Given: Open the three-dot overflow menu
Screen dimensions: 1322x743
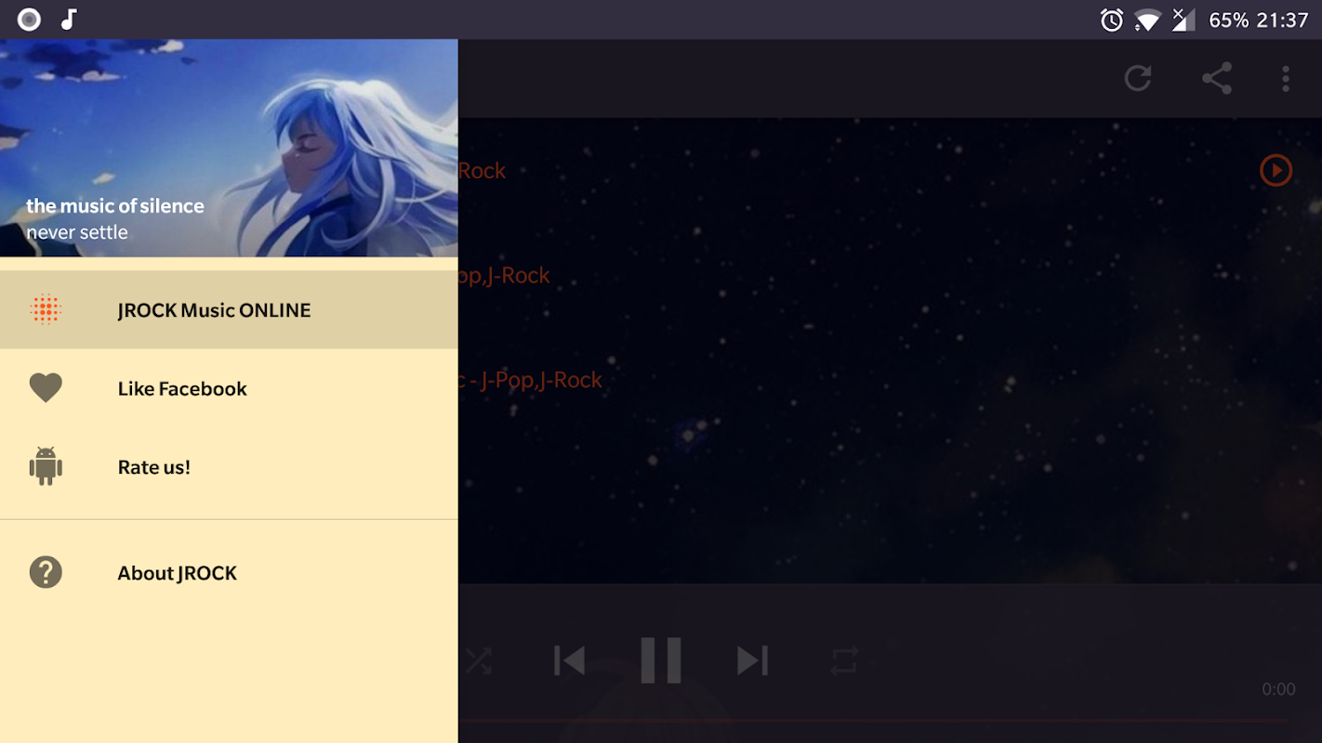Looking at the screenshot, I should pyautogui.click(x=1286, y=78).
